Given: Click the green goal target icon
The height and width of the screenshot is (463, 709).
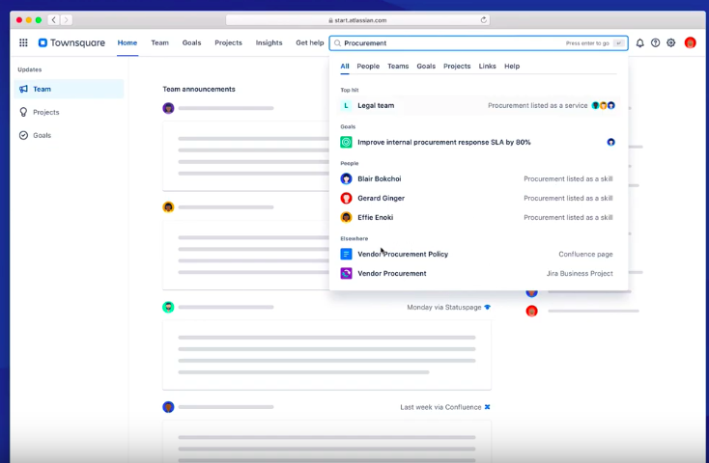Looking at the screenshot, I should click(346, 142).
